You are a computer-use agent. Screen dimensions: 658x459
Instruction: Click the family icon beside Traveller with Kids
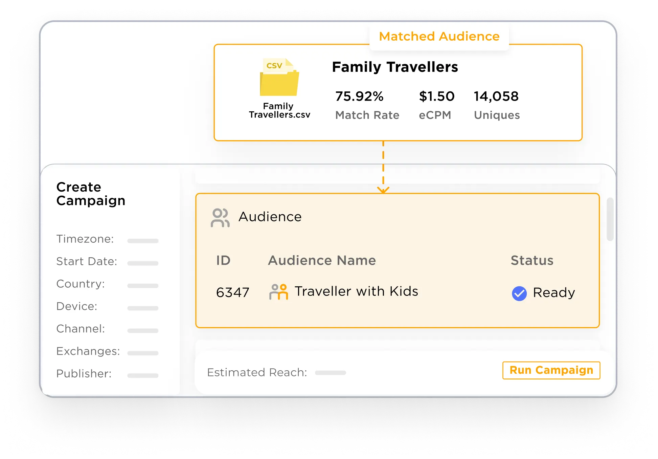pos(278,292)
